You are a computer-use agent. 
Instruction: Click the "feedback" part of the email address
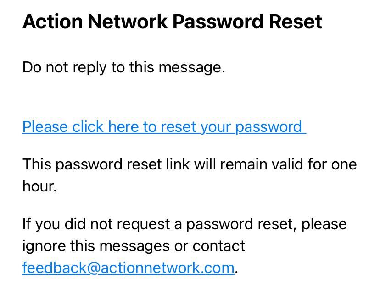(x=54, y=268)
